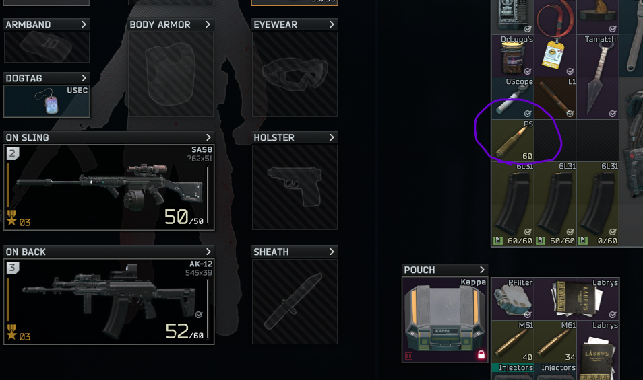Select the M61 ammo stack of 40
Viewport: 643px width, 380px height.
(x=513, y=341)
